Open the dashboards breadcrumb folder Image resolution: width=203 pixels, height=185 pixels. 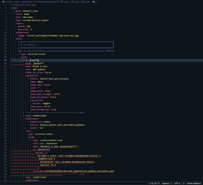point(27,2)
